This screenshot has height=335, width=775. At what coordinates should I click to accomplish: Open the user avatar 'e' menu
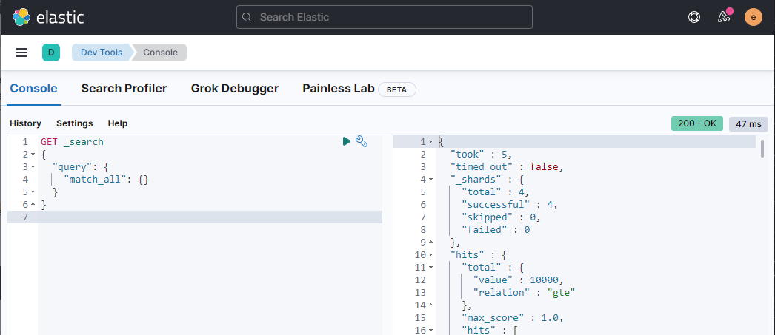754,17
